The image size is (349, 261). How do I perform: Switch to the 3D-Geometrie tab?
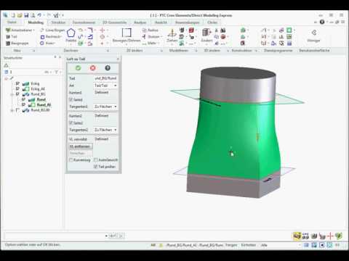114,22
